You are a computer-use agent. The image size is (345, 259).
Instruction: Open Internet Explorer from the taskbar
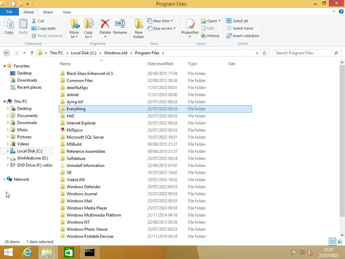point(28,252)
